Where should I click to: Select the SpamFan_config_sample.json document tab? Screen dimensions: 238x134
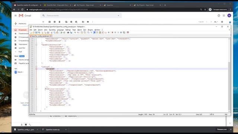tap(41, 36)
